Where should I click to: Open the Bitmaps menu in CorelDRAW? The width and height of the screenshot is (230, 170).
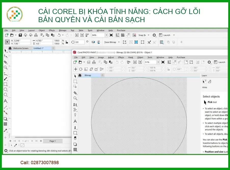click(x=62, y=30)
